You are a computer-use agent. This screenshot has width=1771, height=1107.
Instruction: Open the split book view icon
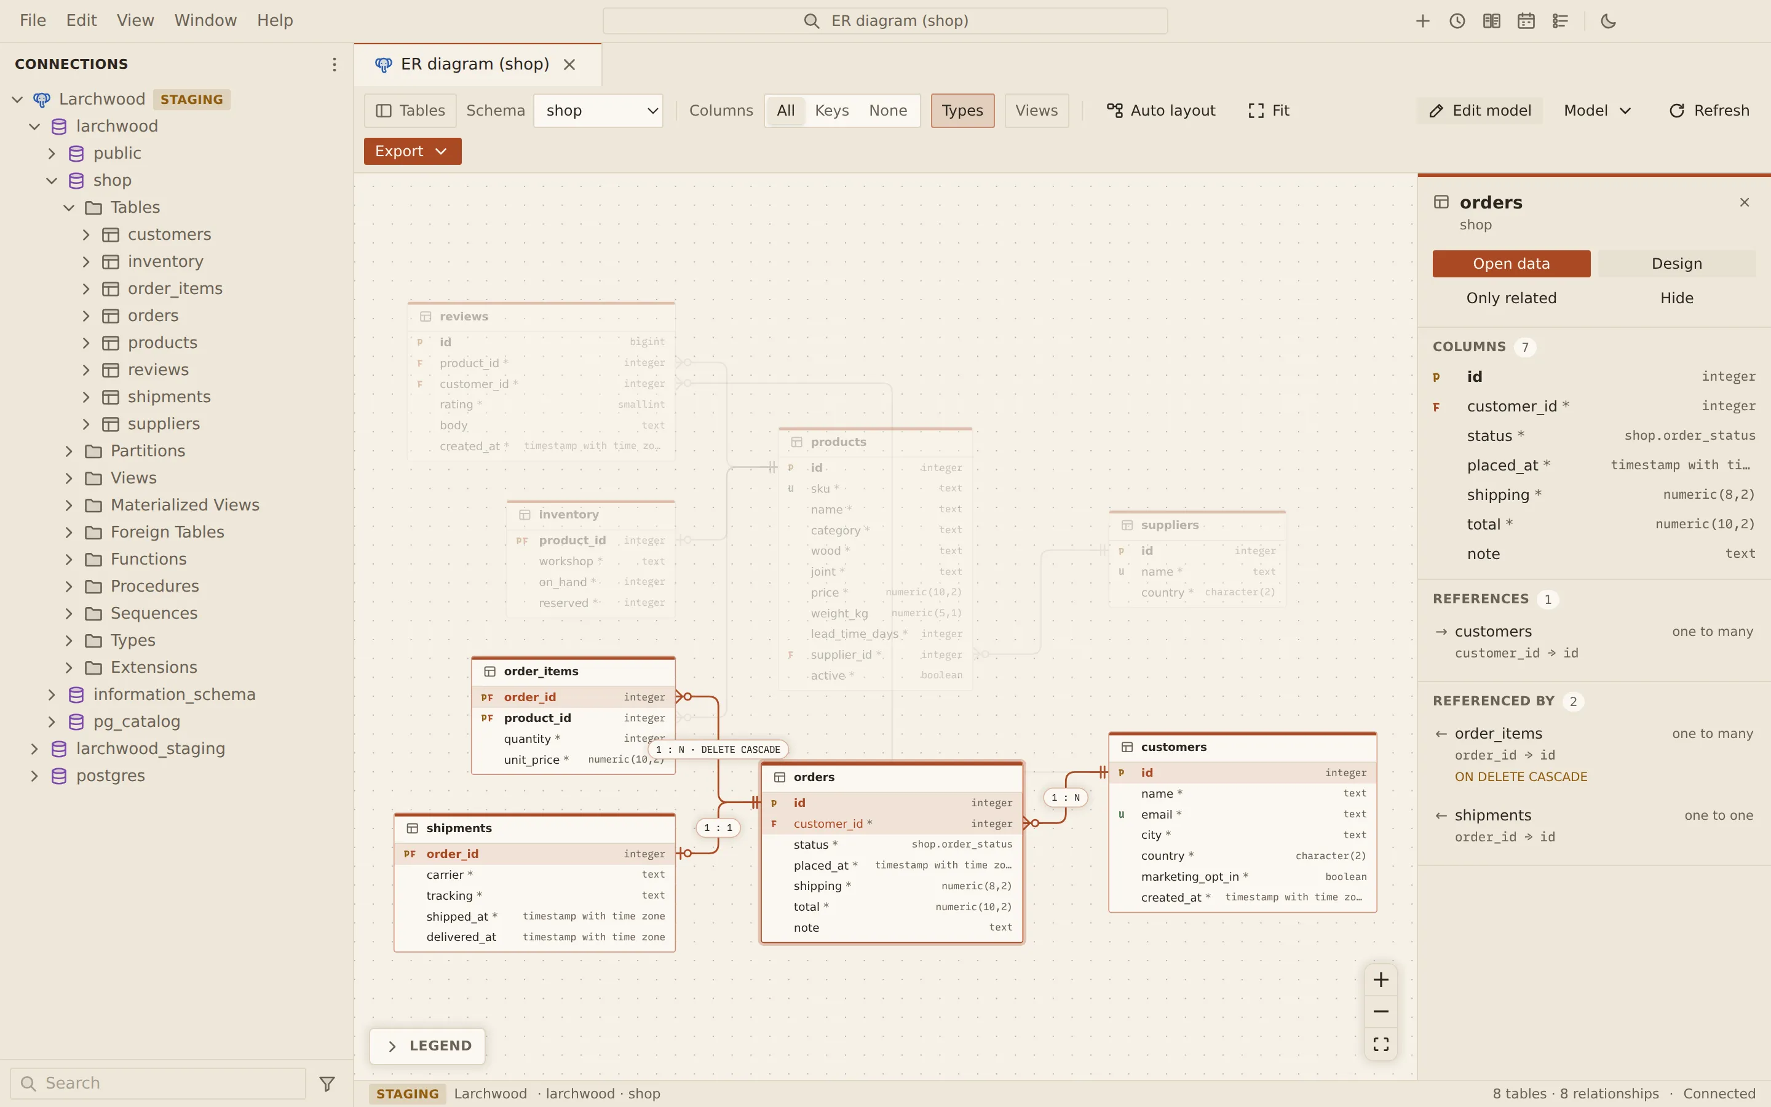1491,22
